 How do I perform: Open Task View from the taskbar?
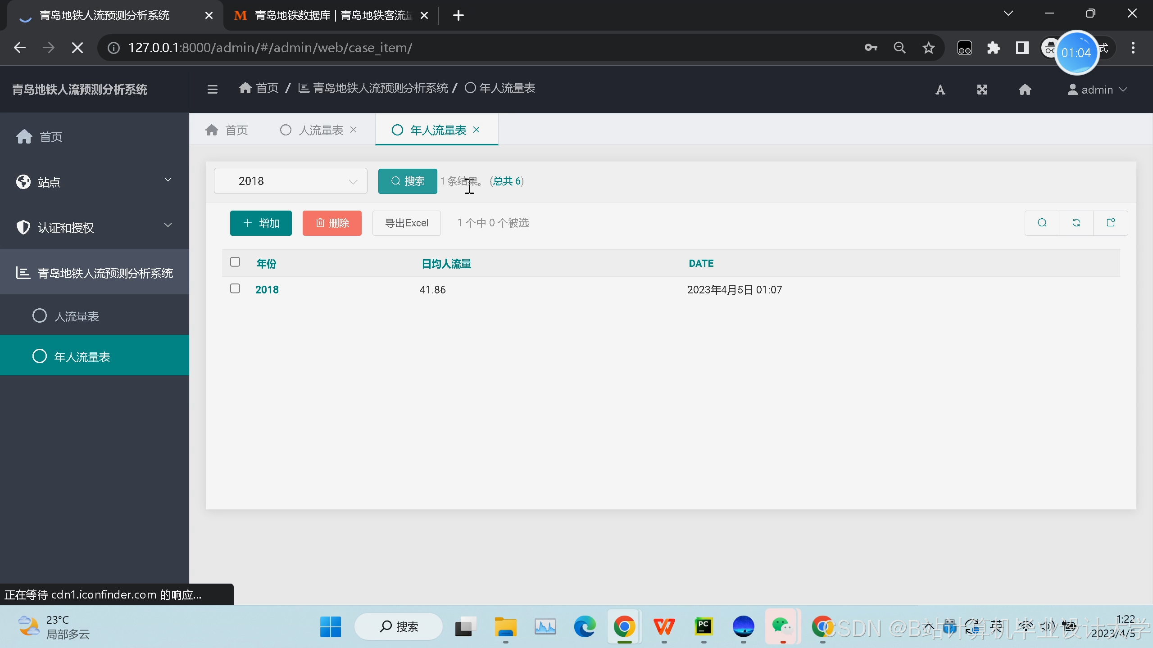466,626
